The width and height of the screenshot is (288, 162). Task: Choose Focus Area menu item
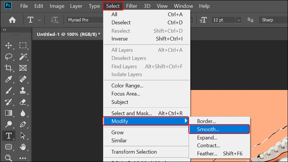pos(147,94)
